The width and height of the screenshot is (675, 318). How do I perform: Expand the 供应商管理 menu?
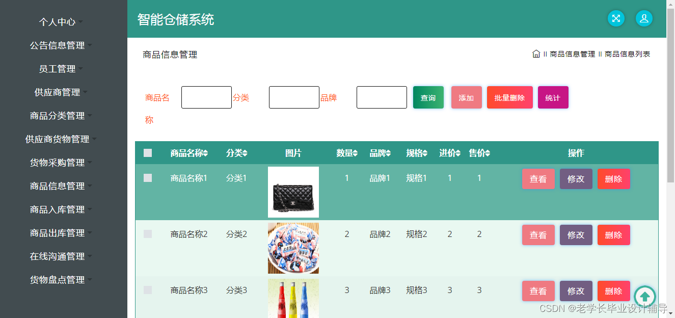[58, 92]
